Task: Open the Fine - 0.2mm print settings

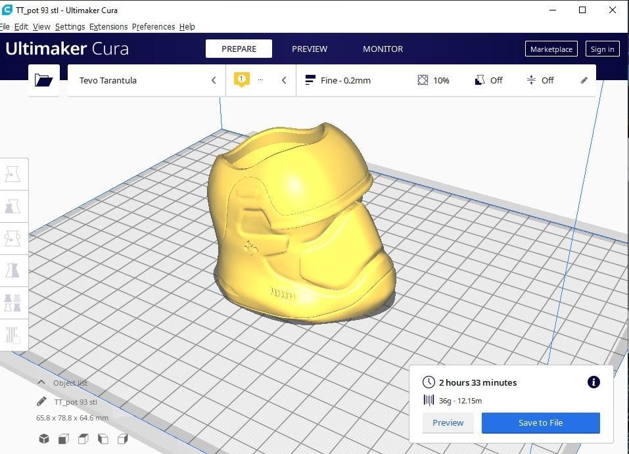Action: pos(446,80)
